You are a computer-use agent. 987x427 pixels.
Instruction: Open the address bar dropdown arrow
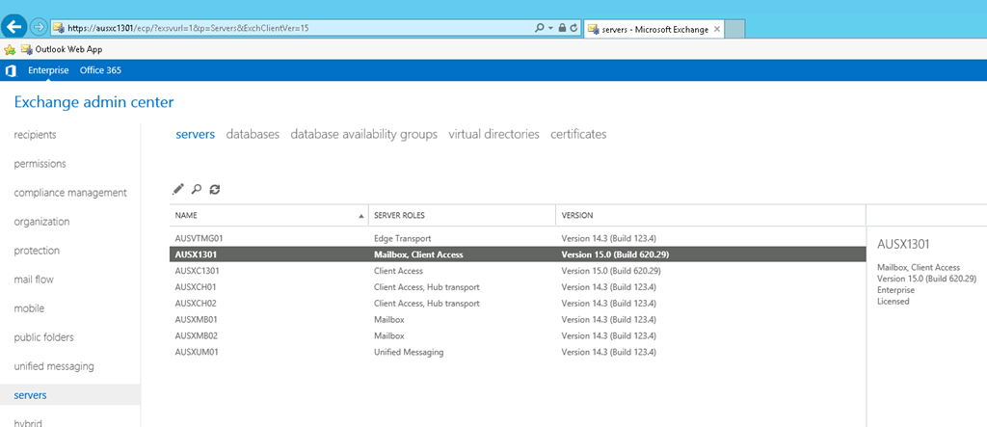click(550, 28)
